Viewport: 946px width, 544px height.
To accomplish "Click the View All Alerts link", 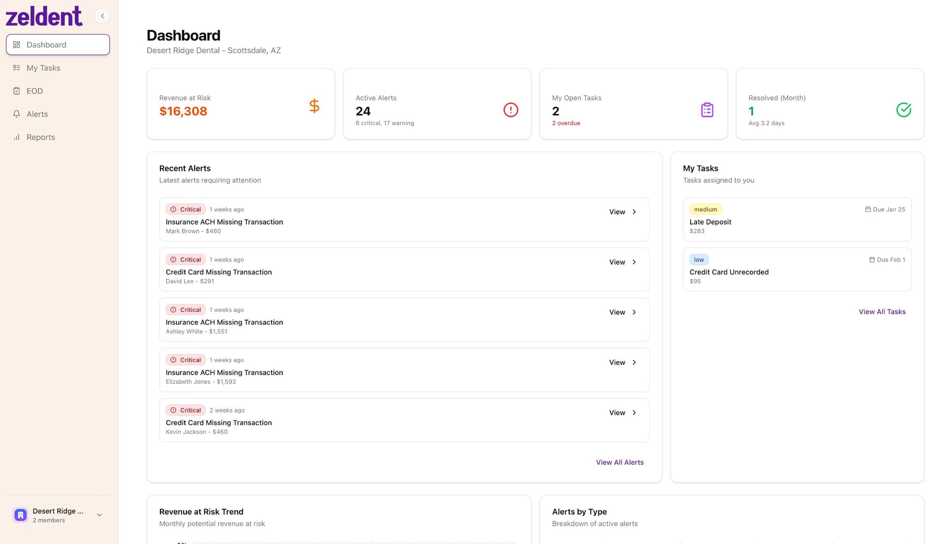I will pyautogui.click(x=619, y=462).
